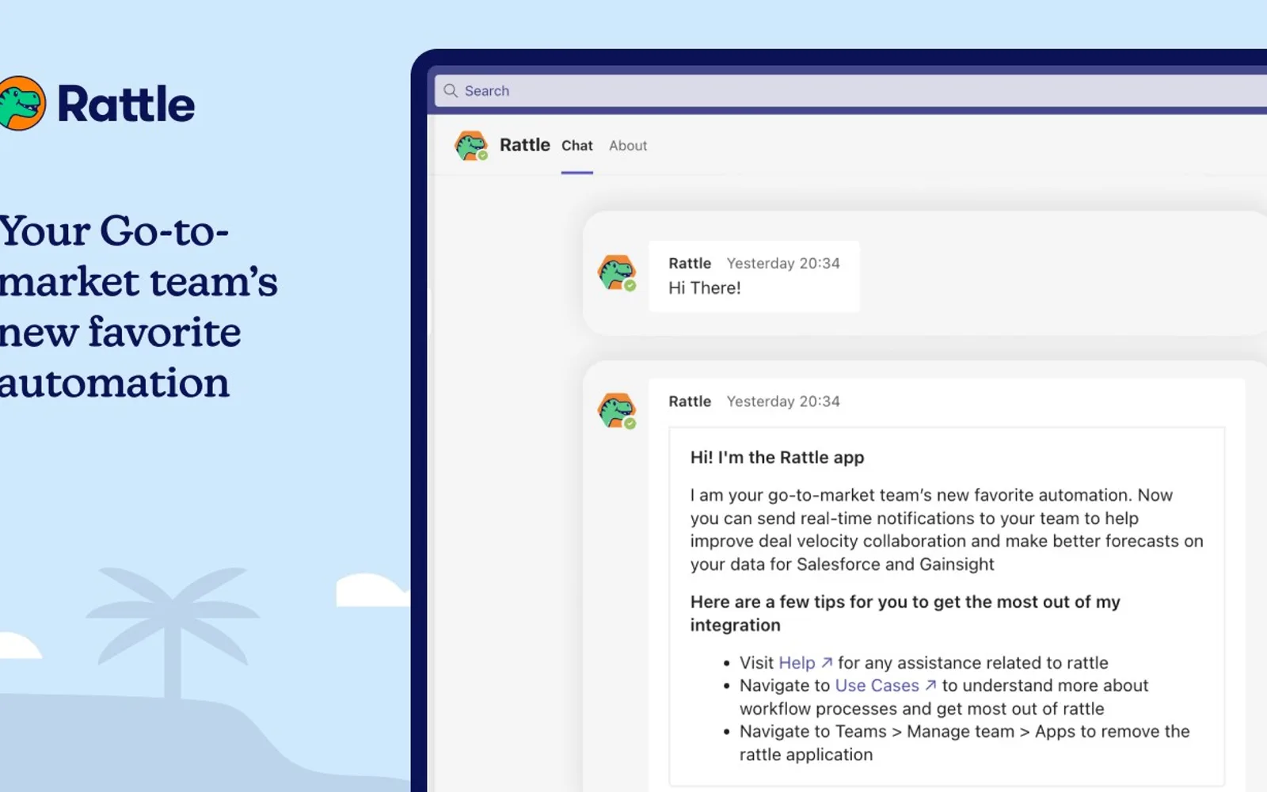Click "Here are a few tips" heading text
The width and height of the screenshot is (1267, 792).
(x=905, y=614)
